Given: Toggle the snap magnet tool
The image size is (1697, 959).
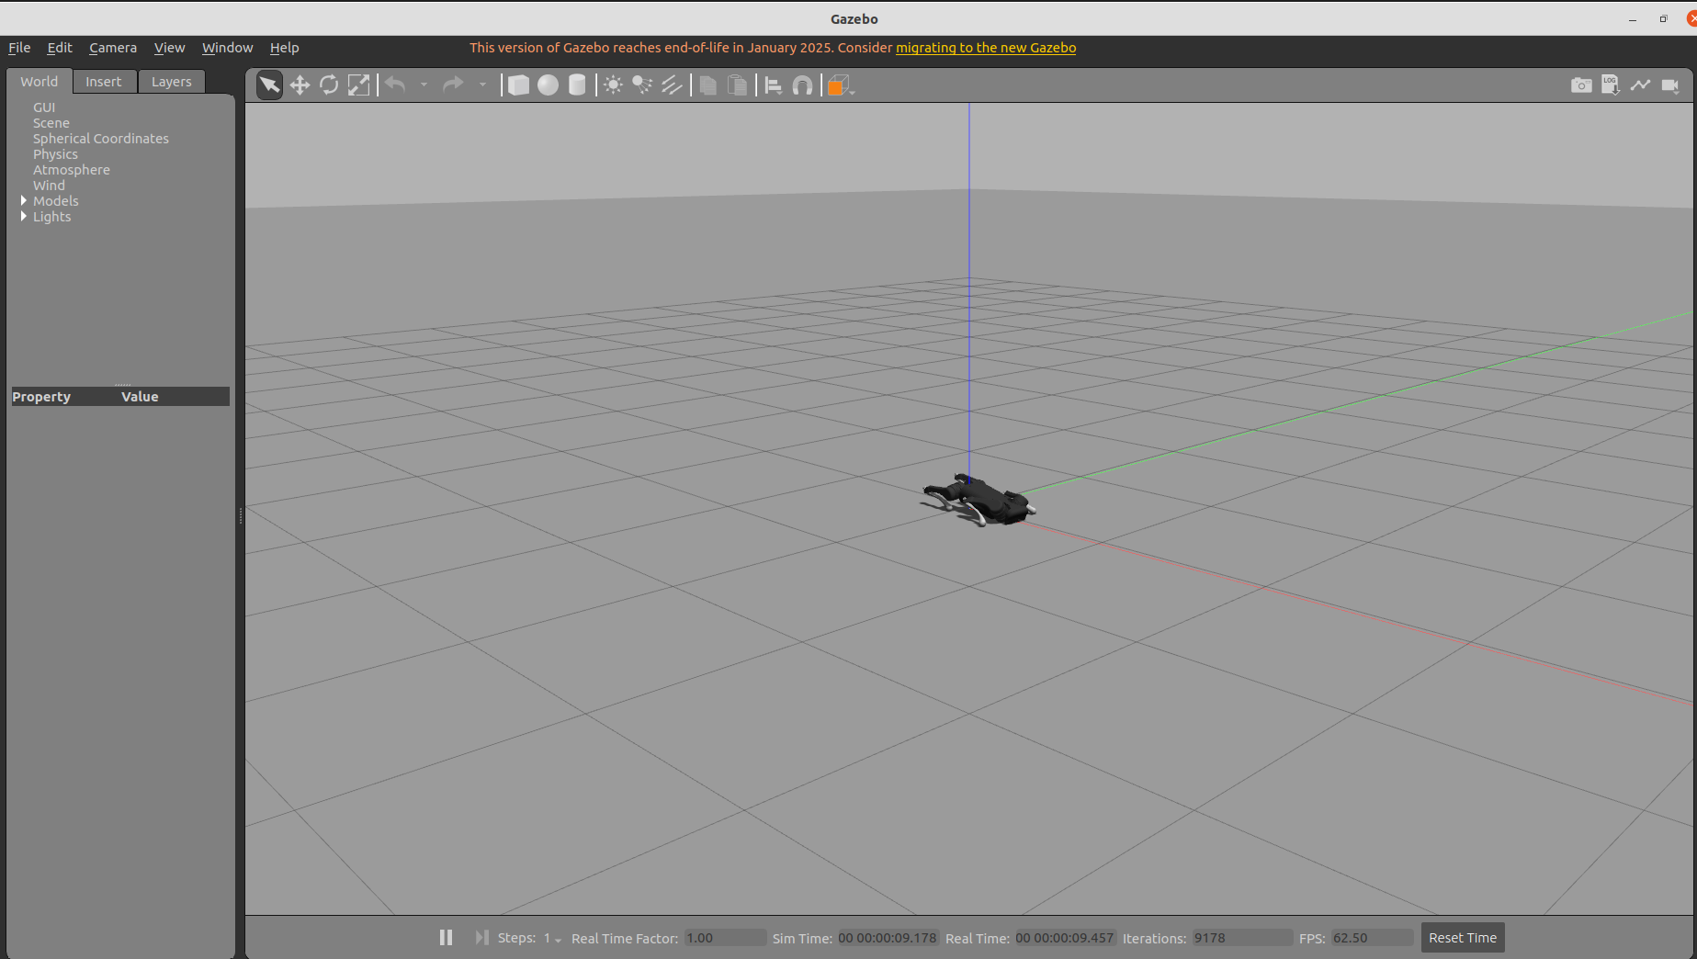Looking at the screenshot, I should click(802, 85).
